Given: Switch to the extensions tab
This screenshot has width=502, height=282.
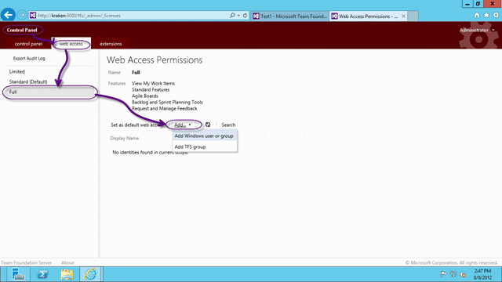Looking at the screenshot, I should [x=111, y=44].
